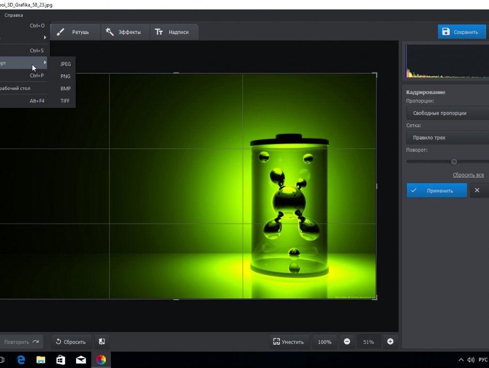Click the Поворот rotation slider handle
This screenshot has width=489, height=368.
coord(454,162)
